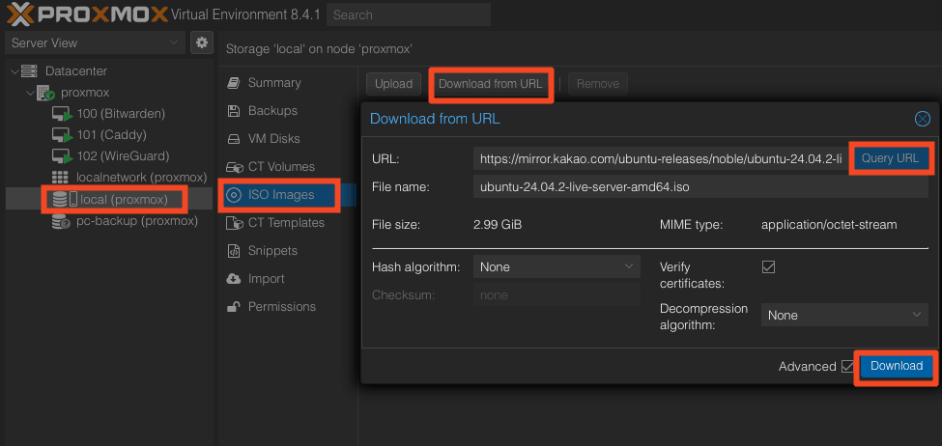Click the Import cloud download icon
The height and width of the screenshot is (446, 942).
tap(234, 279)
